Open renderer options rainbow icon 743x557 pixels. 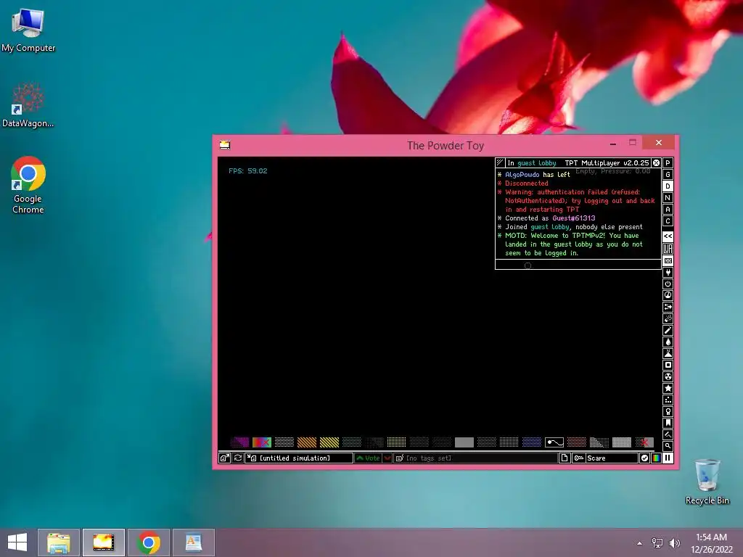[x=656, y=458]
